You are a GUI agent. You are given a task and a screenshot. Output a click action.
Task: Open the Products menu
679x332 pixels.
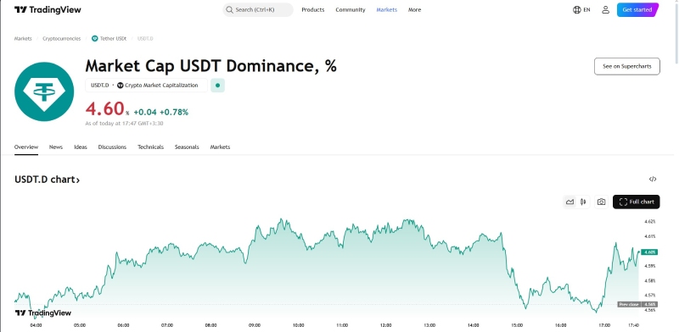[x=312, y=9]
